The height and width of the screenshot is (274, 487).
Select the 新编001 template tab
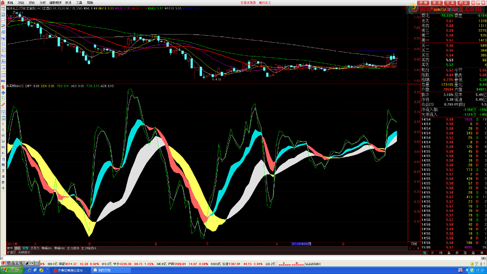click(x=47, y=248)
